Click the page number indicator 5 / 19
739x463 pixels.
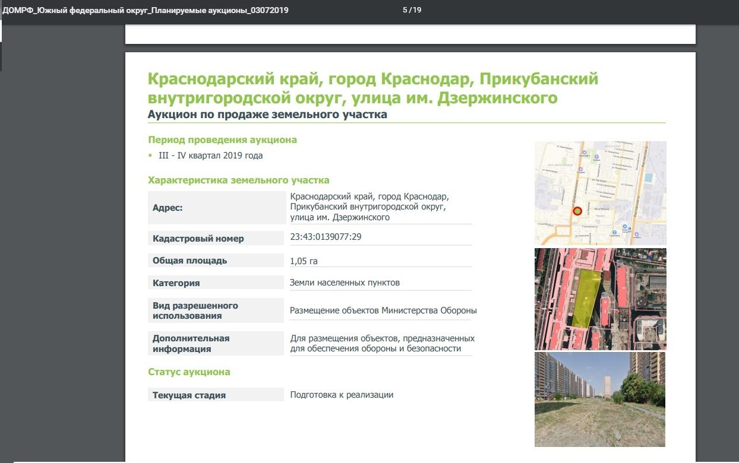[412, 10]
